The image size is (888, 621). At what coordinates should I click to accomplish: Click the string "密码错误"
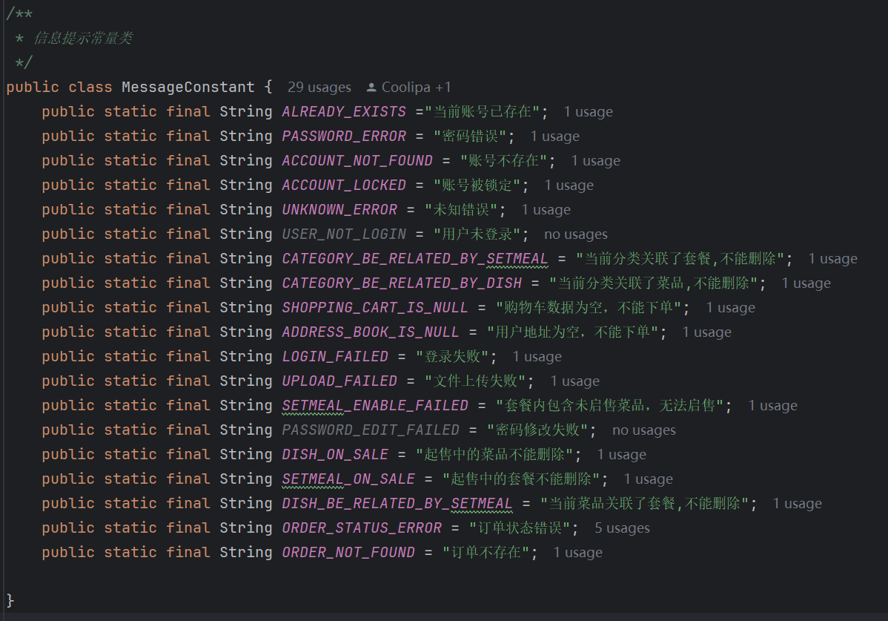tap(470, 136)
